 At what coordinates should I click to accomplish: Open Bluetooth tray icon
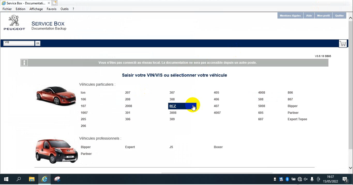click(287, 179)
